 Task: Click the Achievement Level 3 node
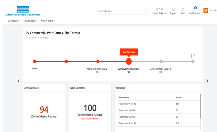(x=129, y=62)
